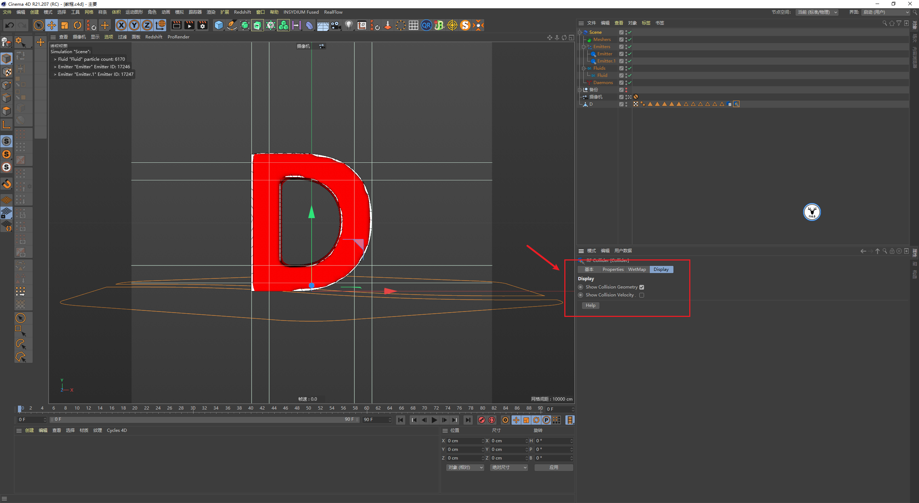The width and height of the screenshot is (919, 503).
Task: Uncheck Show Collision Geometry checkbox
Action: 642,287
